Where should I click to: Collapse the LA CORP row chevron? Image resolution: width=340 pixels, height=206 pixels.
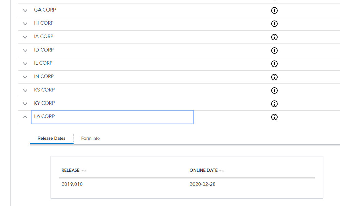[x=25, y=117]
